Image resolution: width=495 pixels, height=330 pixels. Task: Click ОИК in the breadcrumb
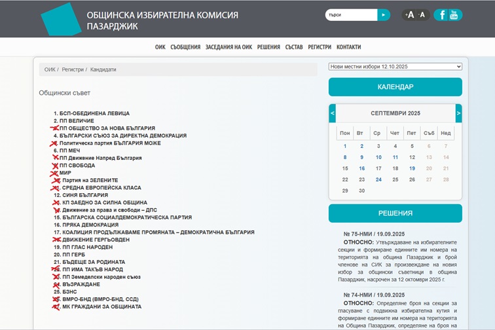pyautogui.click(x=50, y=69)
